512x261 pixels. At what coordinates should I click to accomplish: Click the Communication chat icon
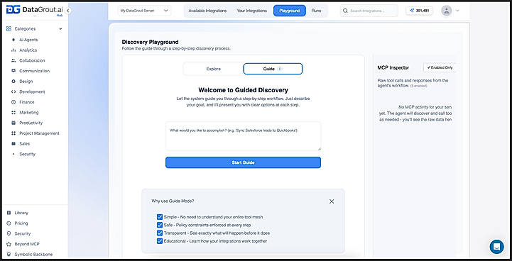coord(13,71)
